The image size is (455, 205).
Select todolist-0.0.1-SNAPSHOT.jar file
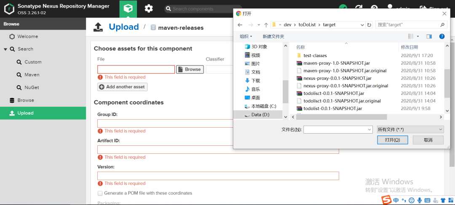[x=332, y=108]
